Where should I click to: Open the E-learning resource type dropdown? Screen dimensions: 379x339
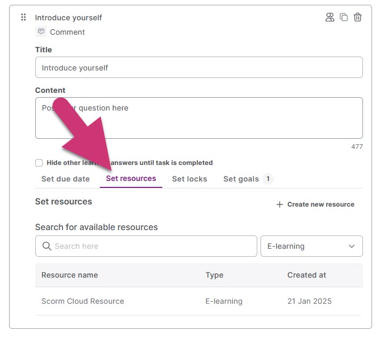(311, 246)
